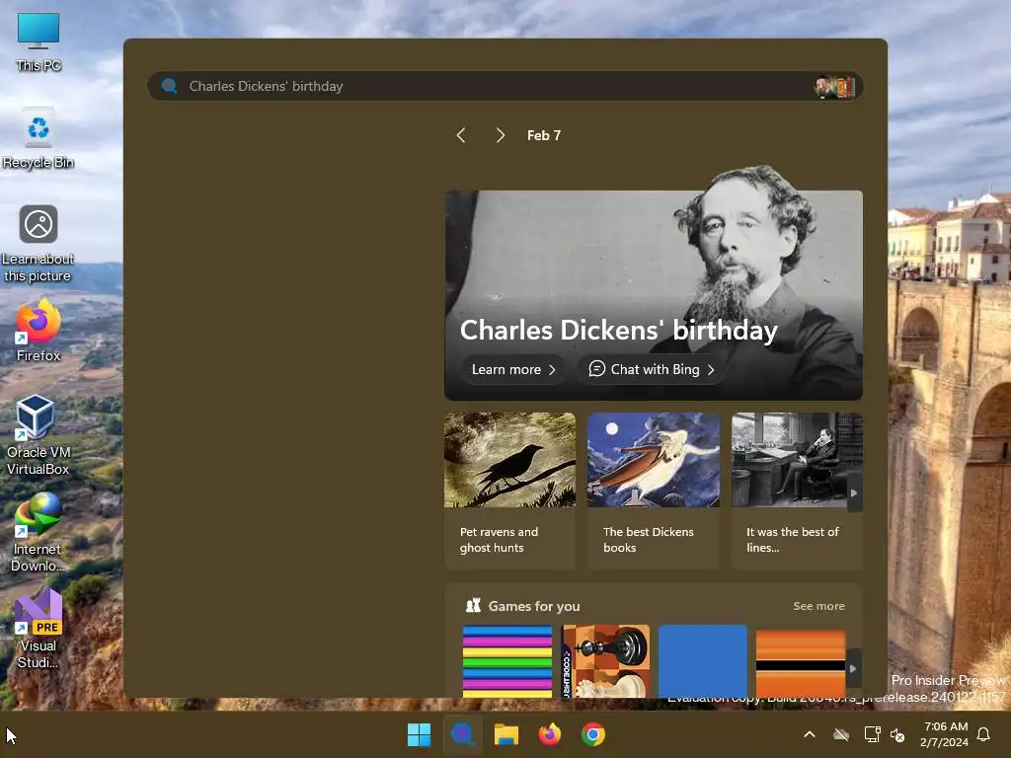Click the OneDrive cloud tray icon
The width and height of the screenshot is (1011, 758).
click(x=841, y=734)
